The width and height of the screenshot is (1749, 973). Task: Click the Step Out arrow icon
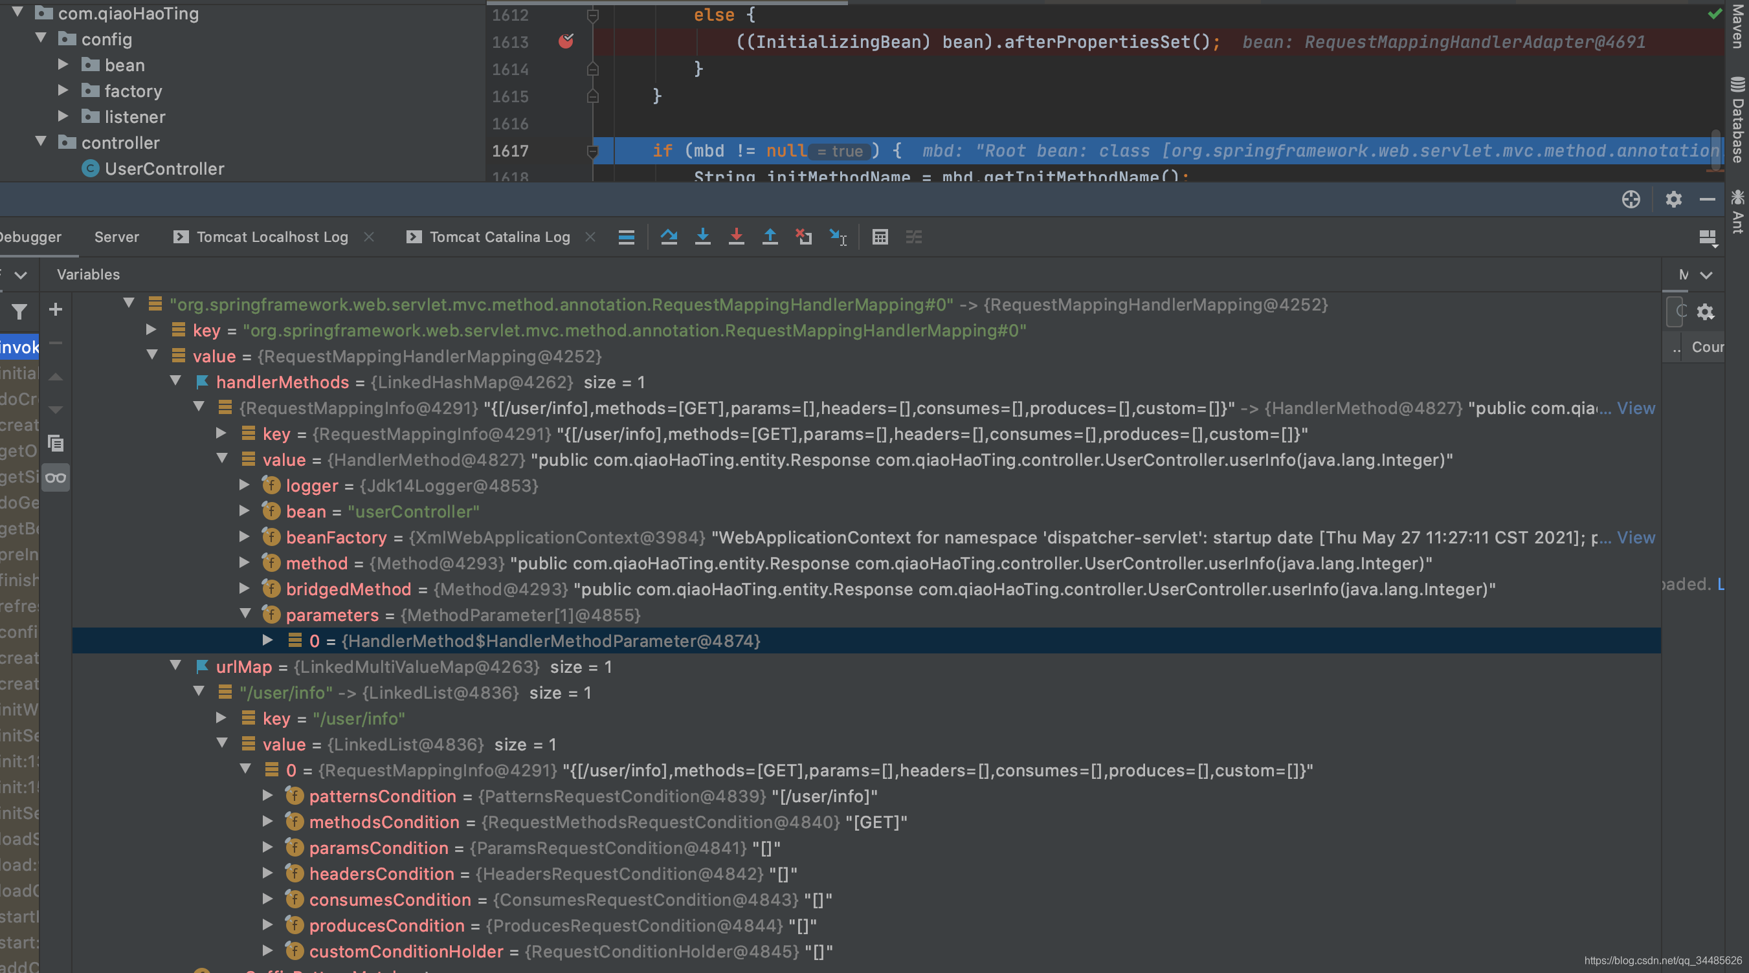770,237
